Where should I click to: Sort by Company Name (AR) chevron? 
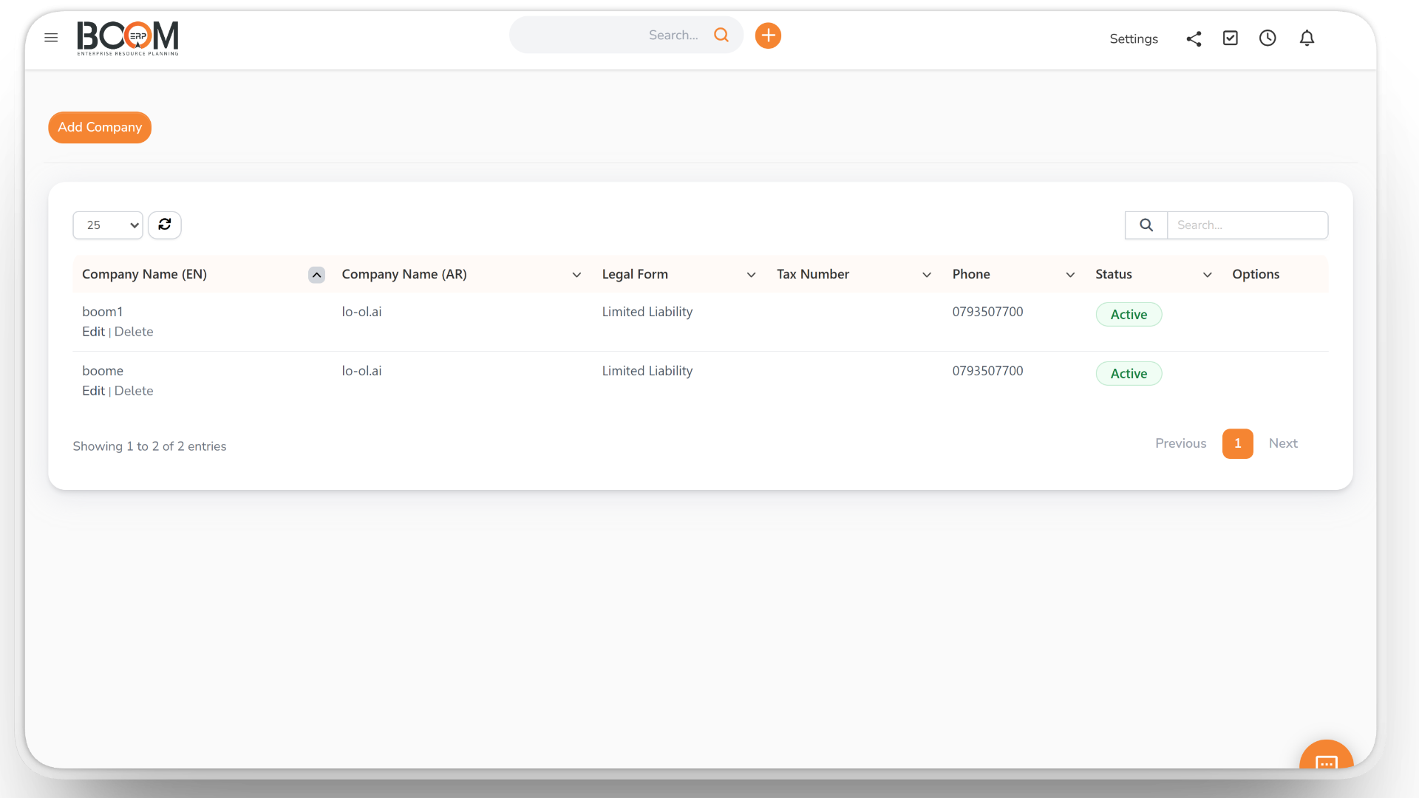[x=576, y=275]
